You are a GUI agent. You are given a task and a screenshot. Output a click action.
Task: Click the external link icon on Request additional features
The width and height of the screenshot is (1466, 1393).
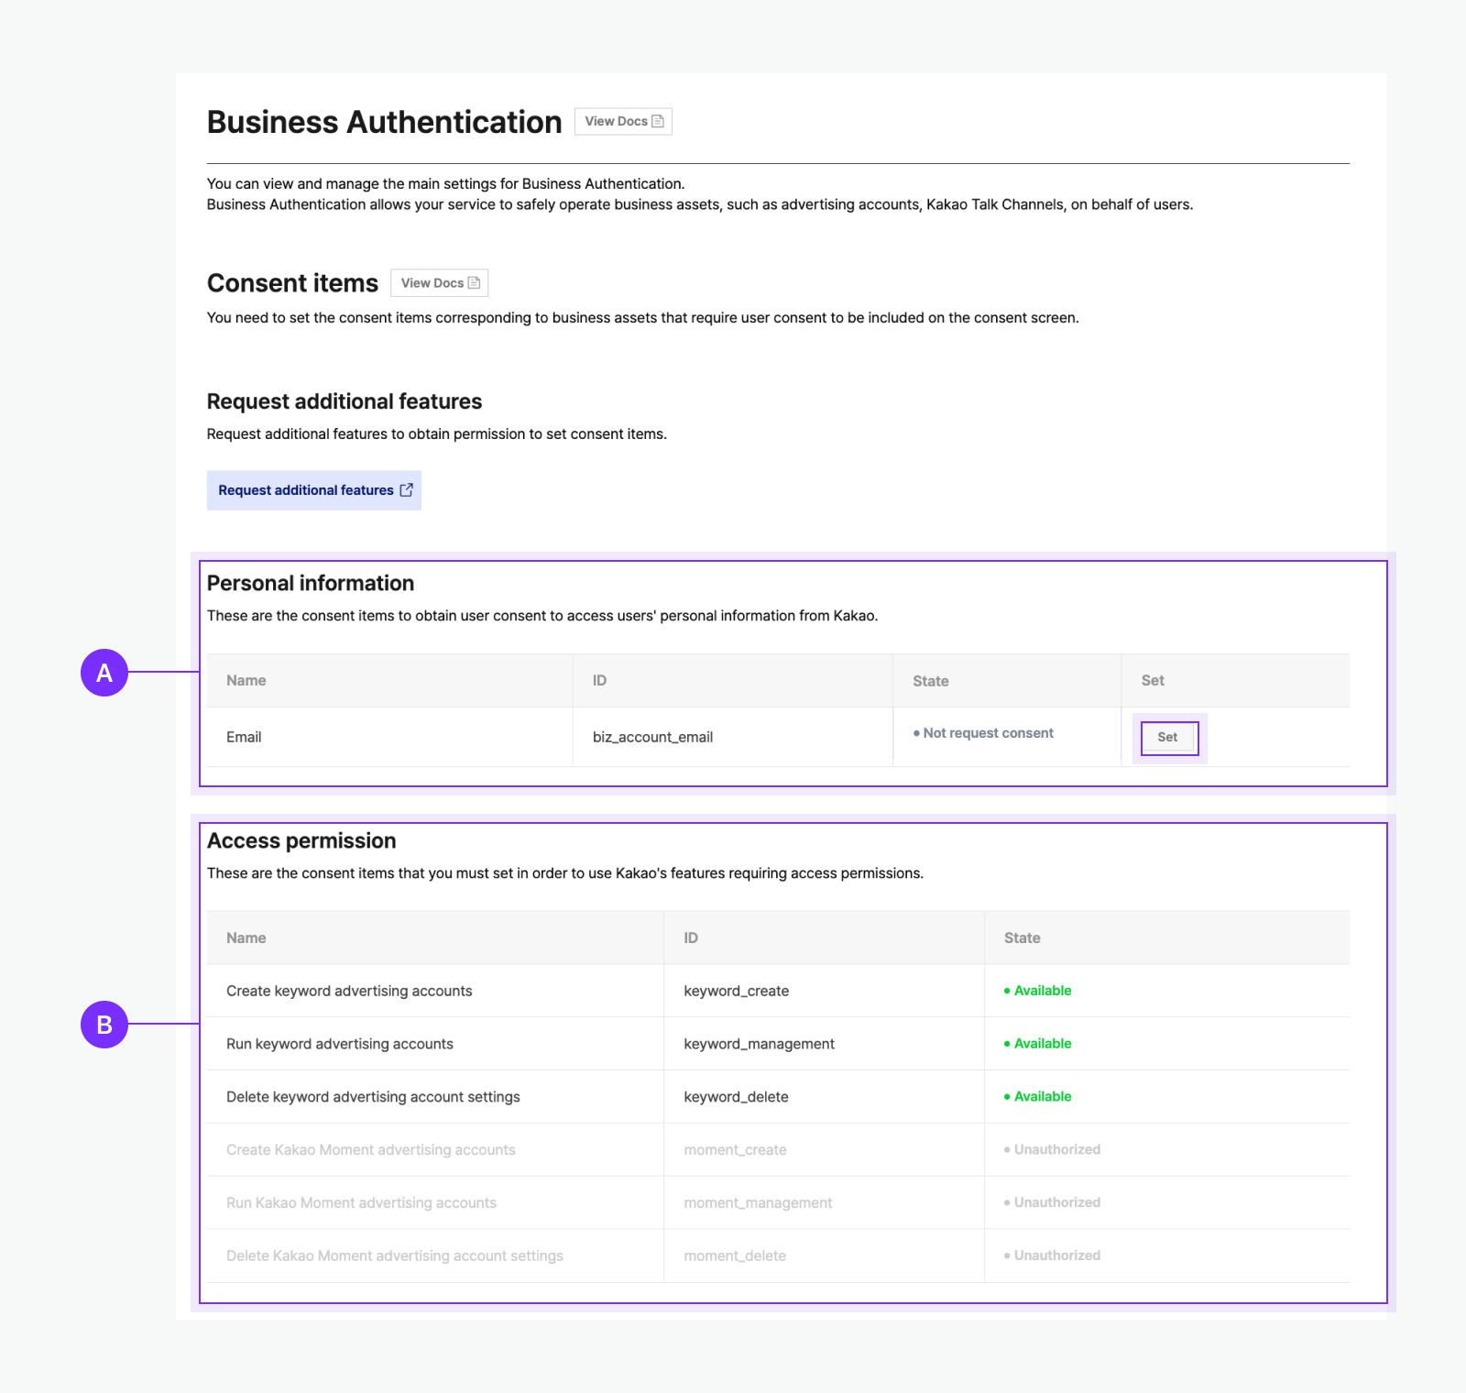[x=406, y=490]
